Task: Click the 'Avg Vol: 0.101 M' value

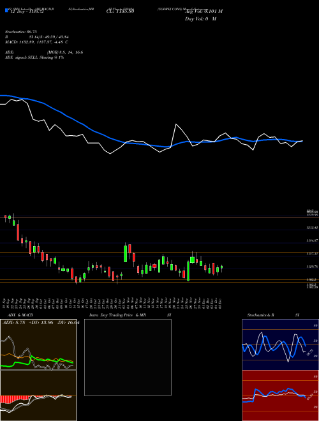Action: click(x=204, y=11)
